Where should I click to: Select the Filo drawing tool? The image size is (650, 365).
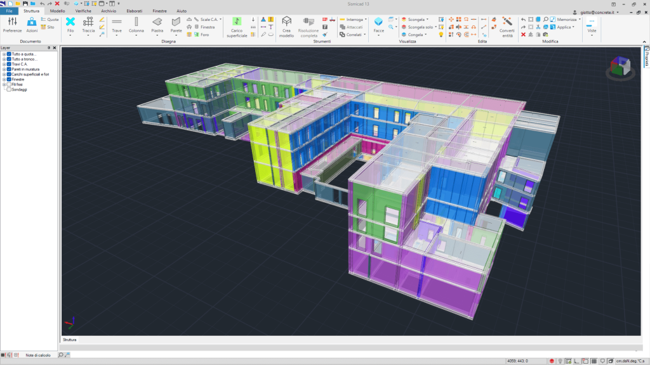point(70,27)
